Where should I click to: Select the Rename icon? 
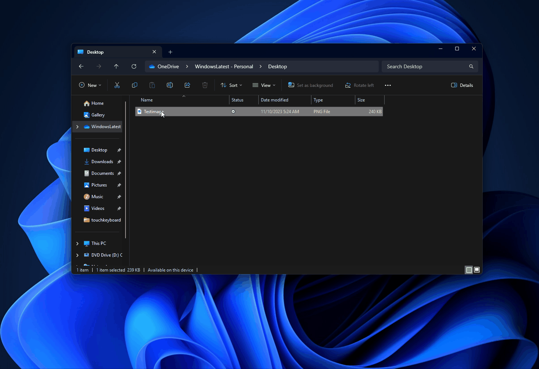point(169,85)
